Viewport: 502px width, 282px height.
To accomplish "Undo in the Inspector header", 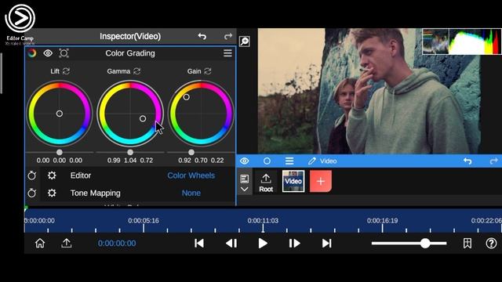I will (x=202, y=36).
